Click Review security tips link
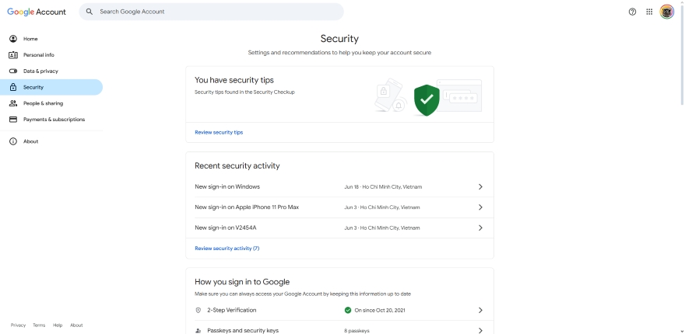Image resolution: width=685 pixels, height=334 pixels. click(219, 132)
